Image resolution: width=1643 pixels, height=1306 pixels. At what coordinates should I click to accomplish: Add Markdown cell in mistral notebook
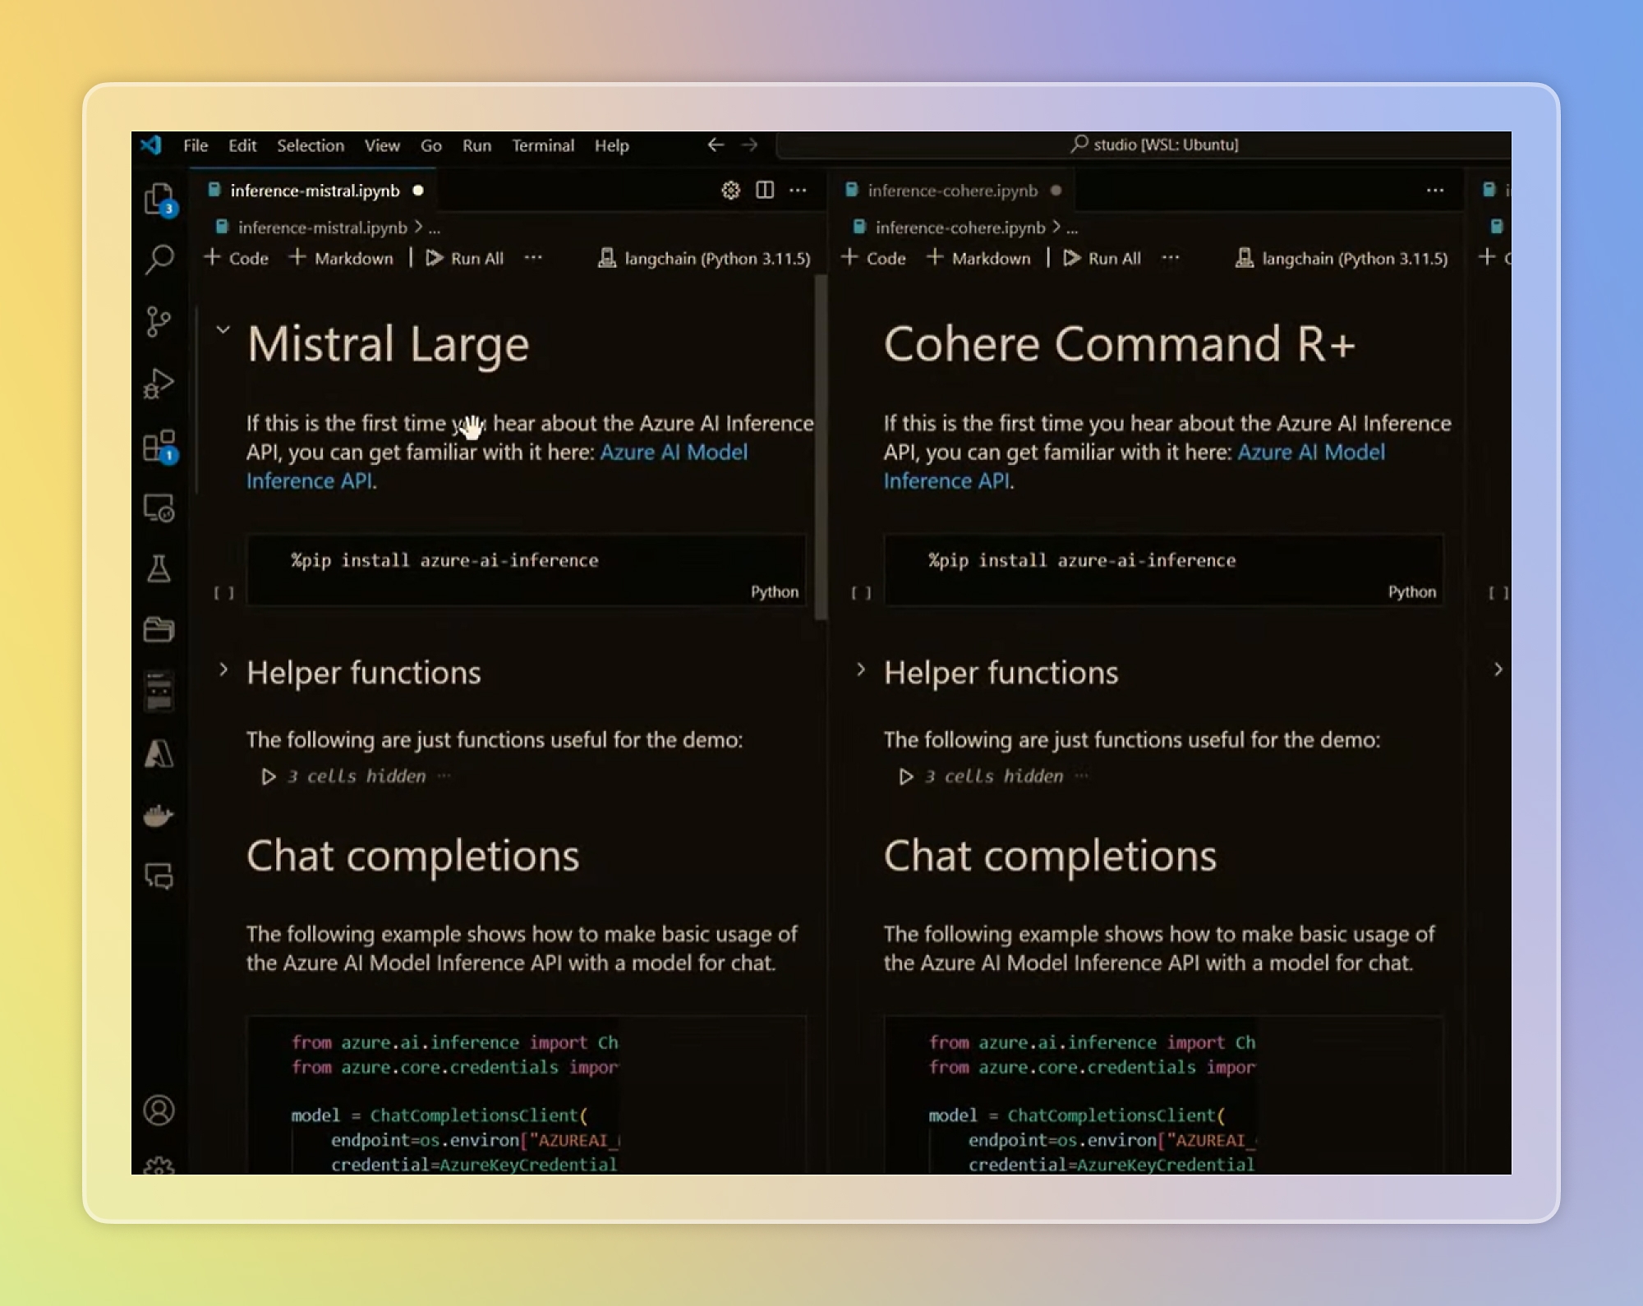tap(342, 258)
